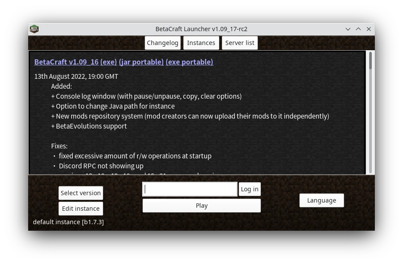403x264 pixels.
Task: Click the 'default instance [b1.7.3]' label
Action: pyautogui.click(x=68, y=222)
